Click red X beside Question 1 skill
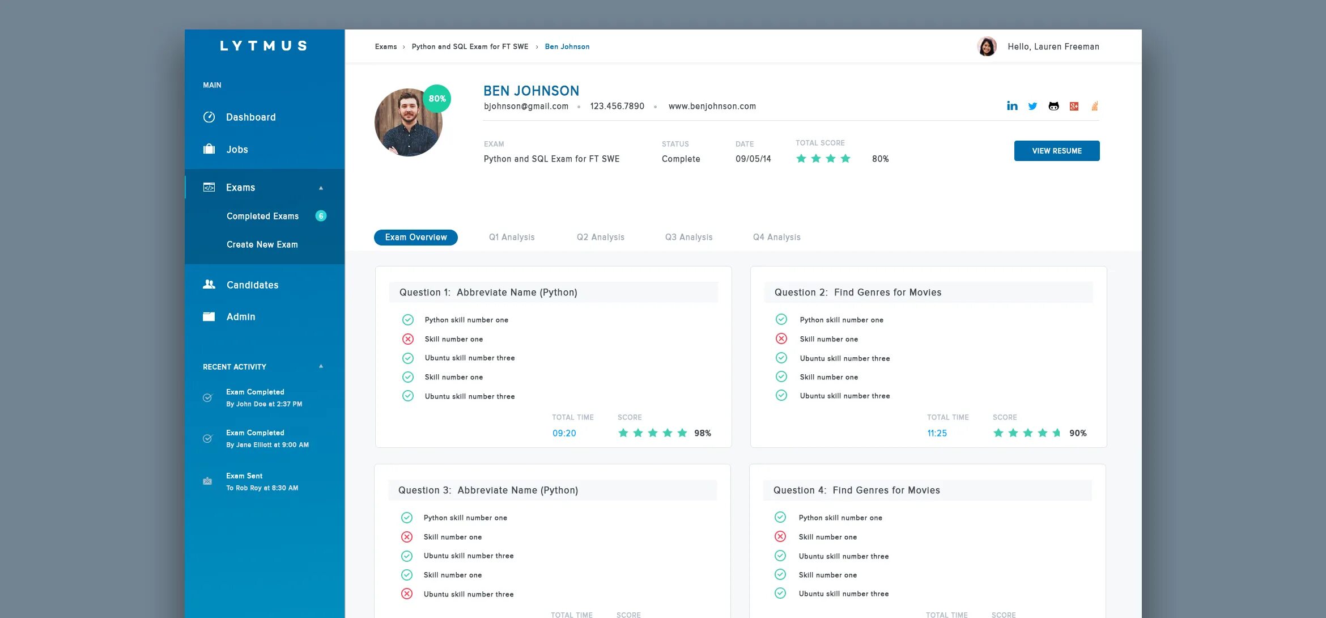 tap(408, 339)
